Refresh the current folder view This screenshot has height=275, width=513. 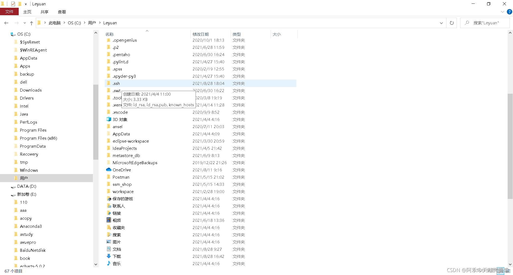pos(452,23)
